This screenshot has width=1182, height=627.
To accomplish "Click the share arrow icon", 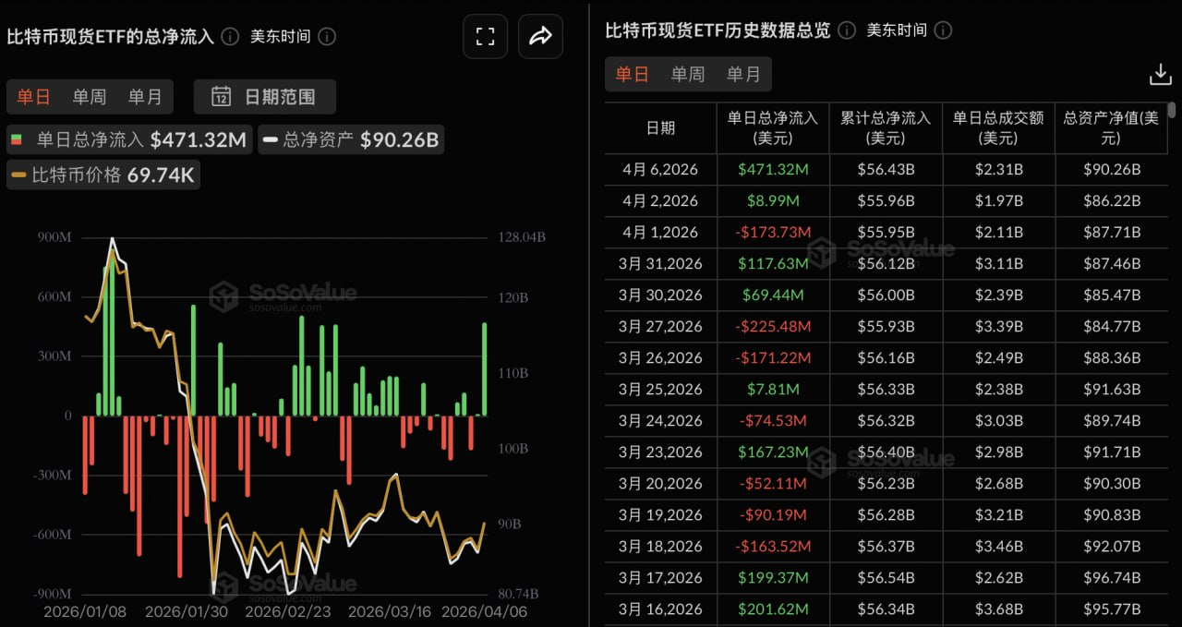I will click(540, 35).
